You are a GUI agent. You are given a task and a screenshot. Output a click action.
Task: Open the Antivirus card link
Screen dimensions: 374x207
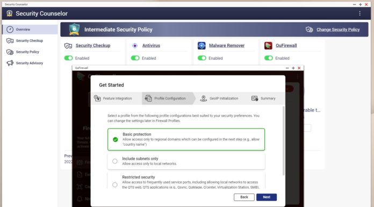click(x=151, y=45)
